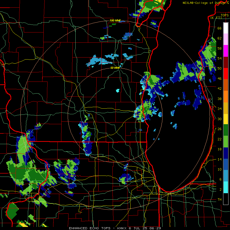230x230 pixels.
Task: Select the dark maroon legend swatch
Action: point(226,62)
